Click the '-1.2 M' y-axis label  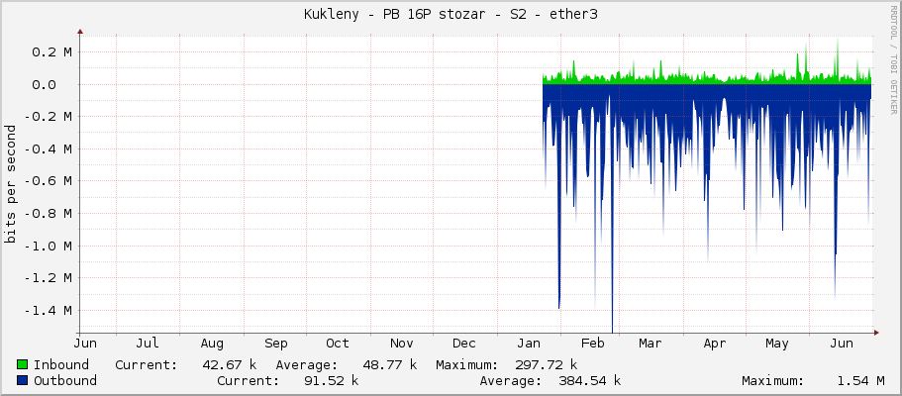pyautogui.click(x=48, y=278)
